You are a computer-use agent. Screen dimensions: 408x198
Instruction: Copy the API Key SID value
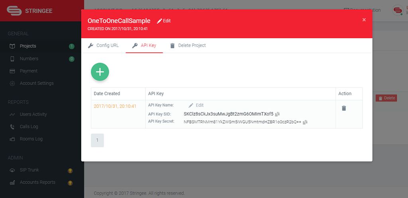(x=277, y=114)
